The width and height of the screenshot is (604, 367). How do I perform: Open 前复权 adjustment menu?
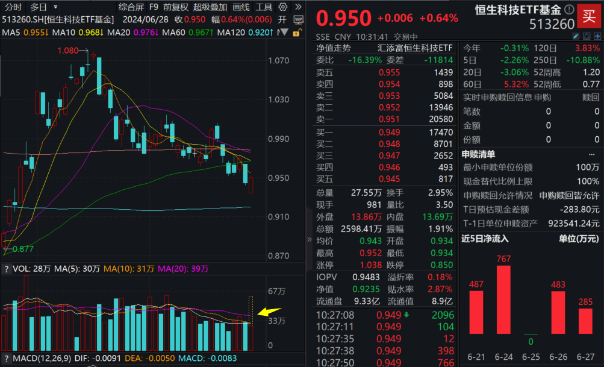point(175,7)
